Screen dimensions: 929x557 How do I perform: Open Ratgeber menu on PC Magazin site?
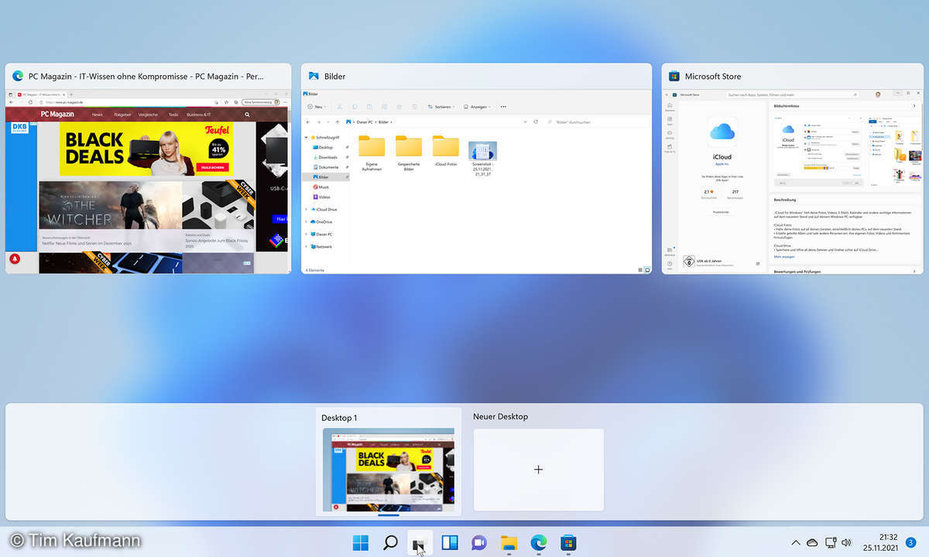tap(122, 114)
